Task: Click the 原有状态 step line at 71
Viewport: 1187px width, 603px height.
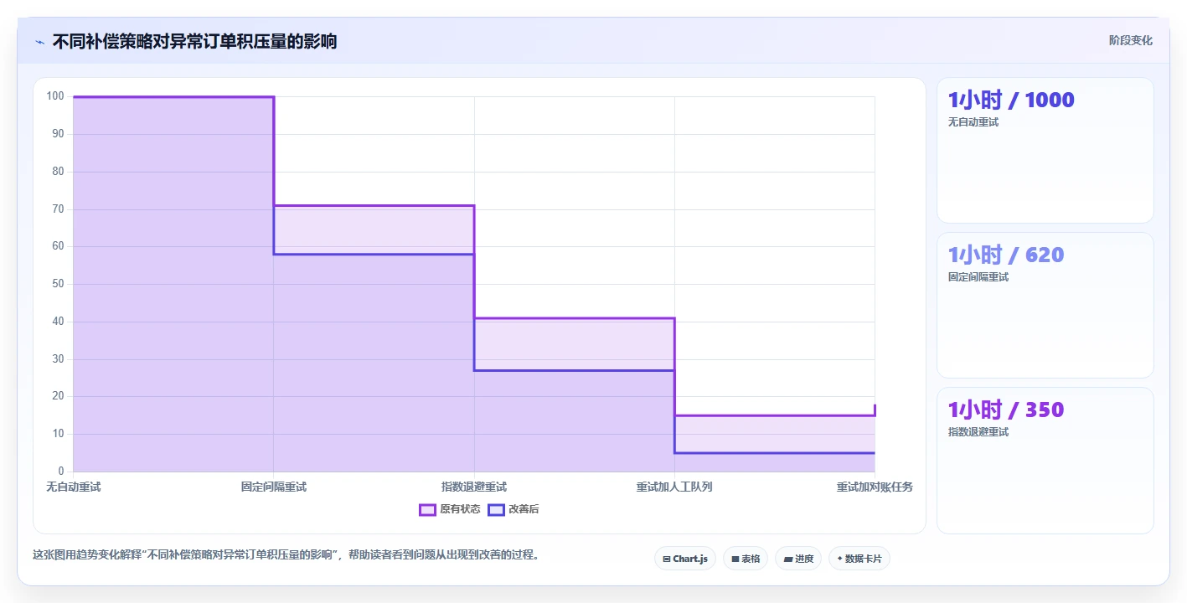Action: coord(374,205)
